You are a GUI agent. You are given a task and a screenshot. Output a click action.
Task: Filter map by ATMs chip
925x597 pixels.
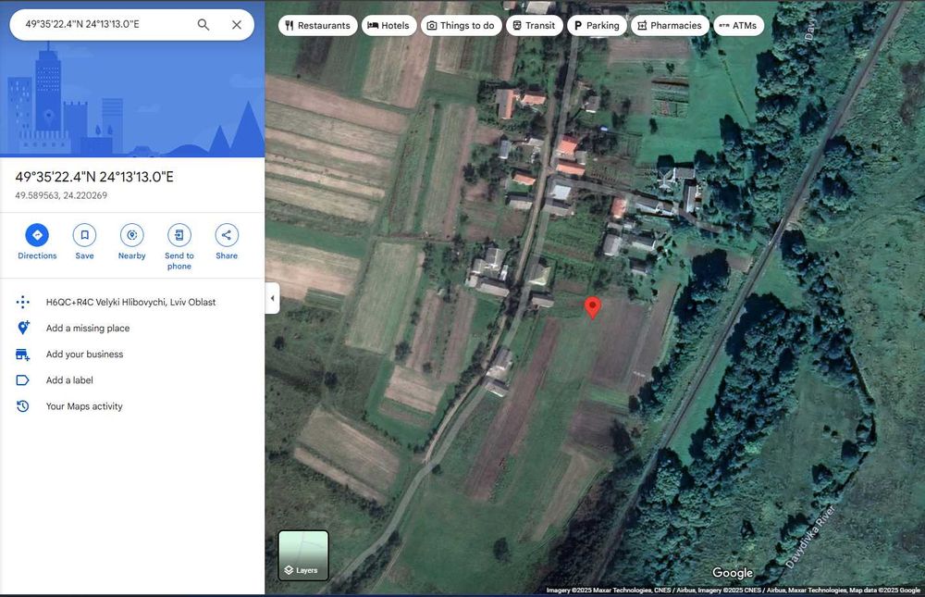[x=738, y=25]
